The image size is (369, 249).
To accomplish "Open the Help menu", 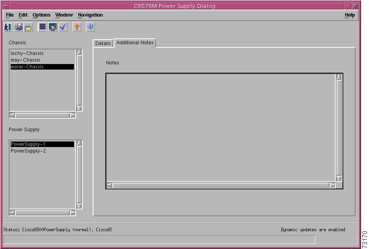I will pyautogui.click(x=350, y=15).
